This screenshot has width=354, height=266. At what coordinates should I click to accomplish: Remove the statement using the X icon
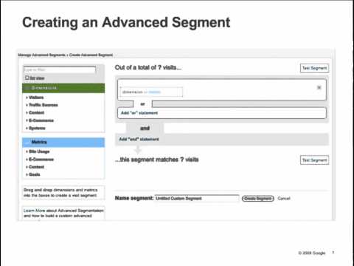point(319,87)
